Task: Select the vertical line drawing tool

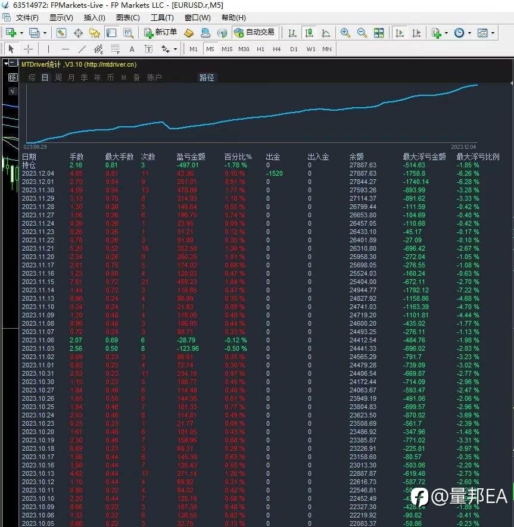Action: click(x=48, y=49)
